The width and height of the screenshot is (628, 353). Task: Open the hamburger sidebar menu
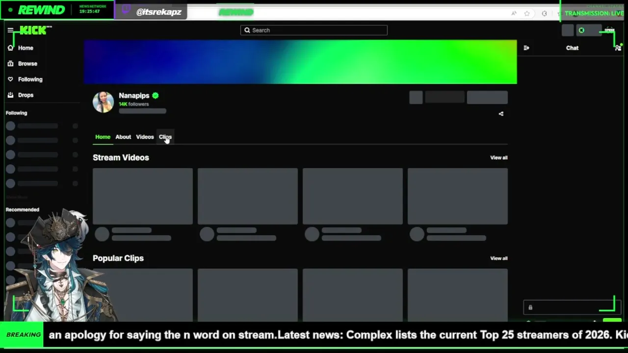tap(10, 30)
